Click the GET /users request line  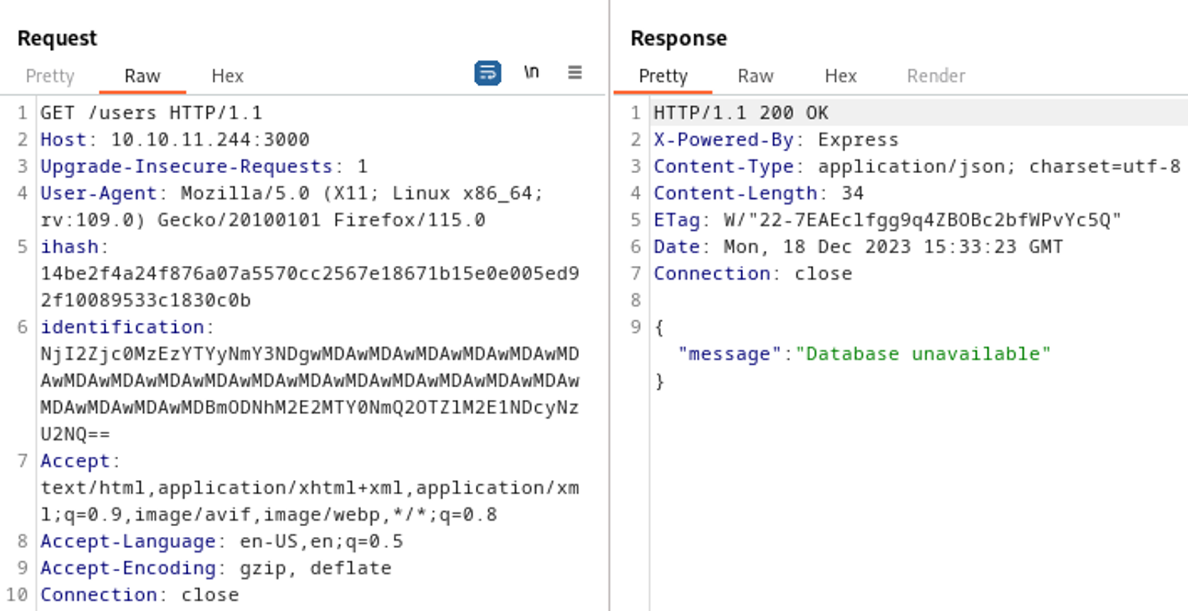point(151,113)
